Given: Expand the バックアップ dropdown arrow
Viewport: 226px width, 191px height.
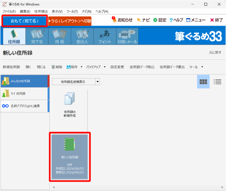Looking at the screenshot, I should point(105,67).
